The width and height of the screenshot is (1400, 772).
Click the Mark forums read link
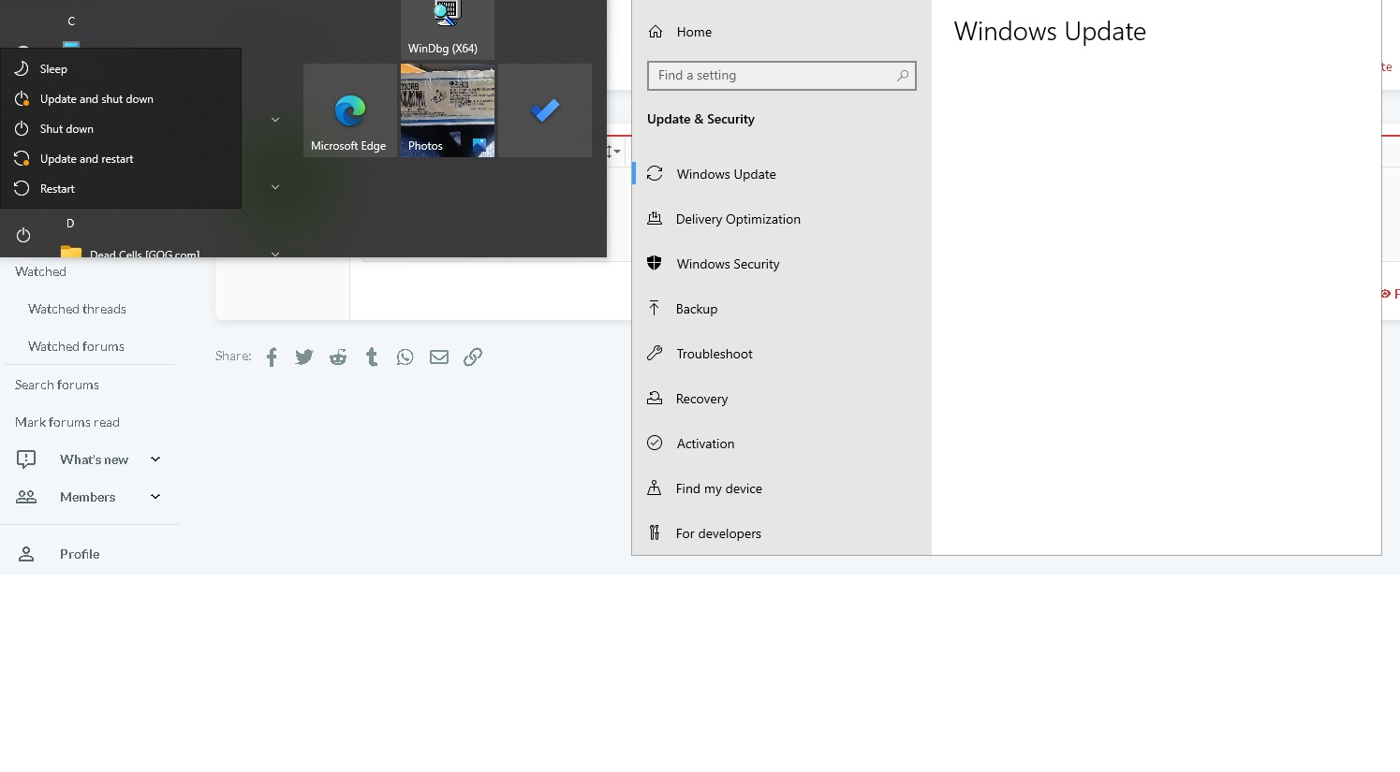pos(67,423)
